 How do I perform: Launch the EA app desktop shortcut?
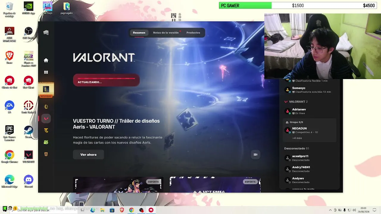point(10,107)
